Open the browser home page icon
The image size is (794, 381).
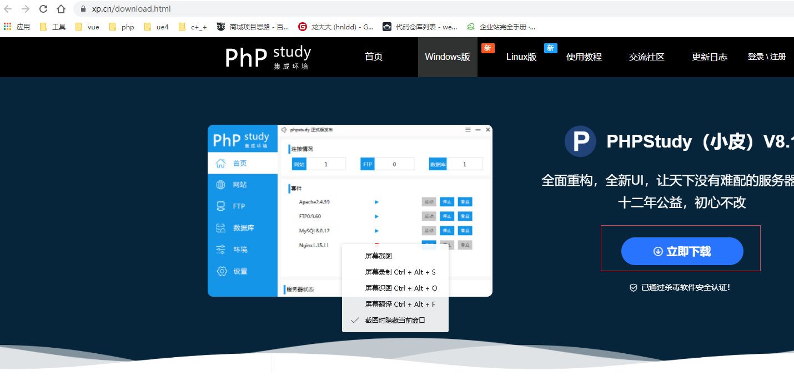(x=61, y=9)
